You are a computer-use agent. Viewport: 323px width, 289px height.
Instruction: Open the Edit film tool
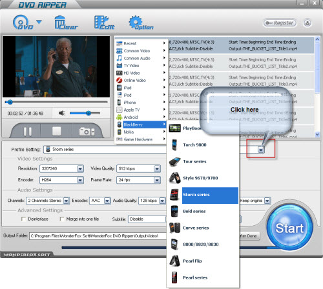point(104,23)
